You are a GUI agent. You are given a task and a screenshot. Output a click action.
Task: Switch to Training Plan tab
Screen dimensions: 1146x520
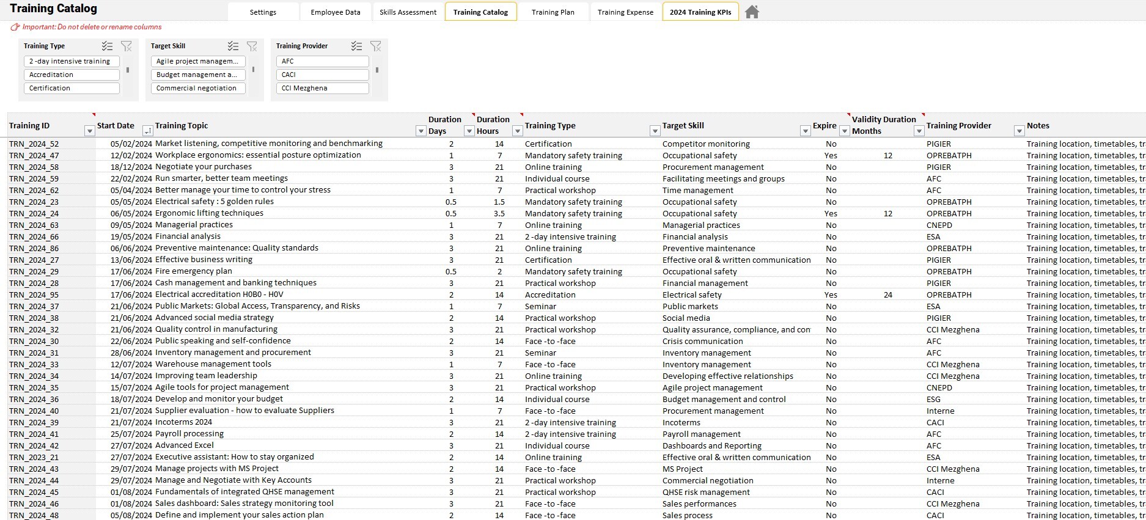click(553, 12)
